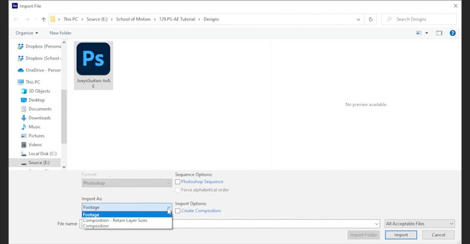Click the Back navigation arrow
This screenshot has width=470, height=244.
[x=16, y=19]
